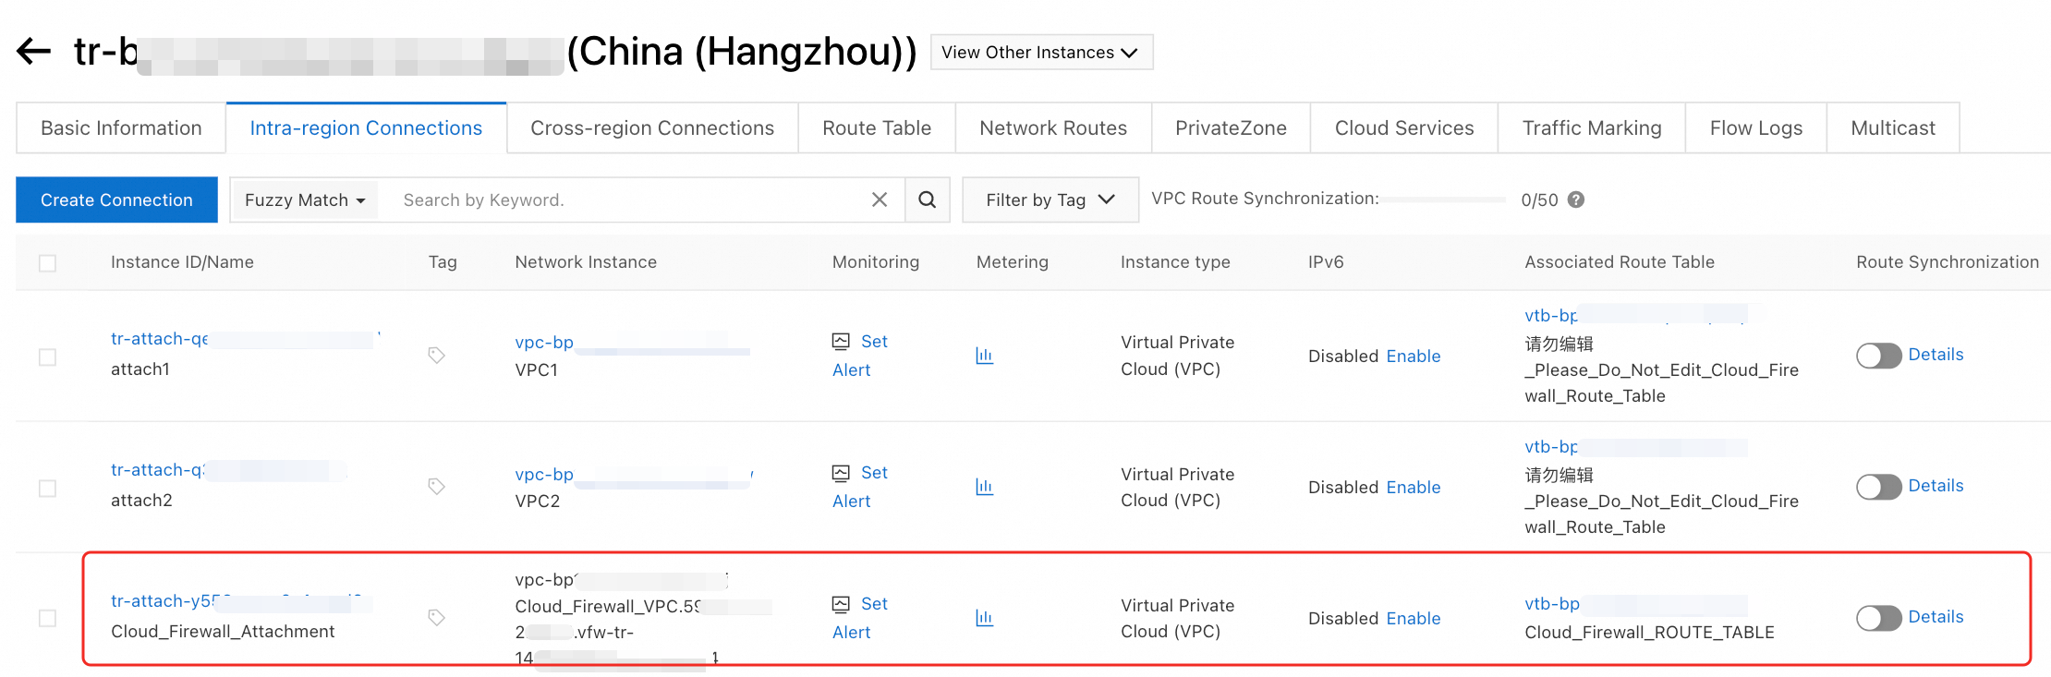Open metering chart for Cloud_Firewall_Attachment
The width and height of the screenshot is (2051, 677).
985,618
